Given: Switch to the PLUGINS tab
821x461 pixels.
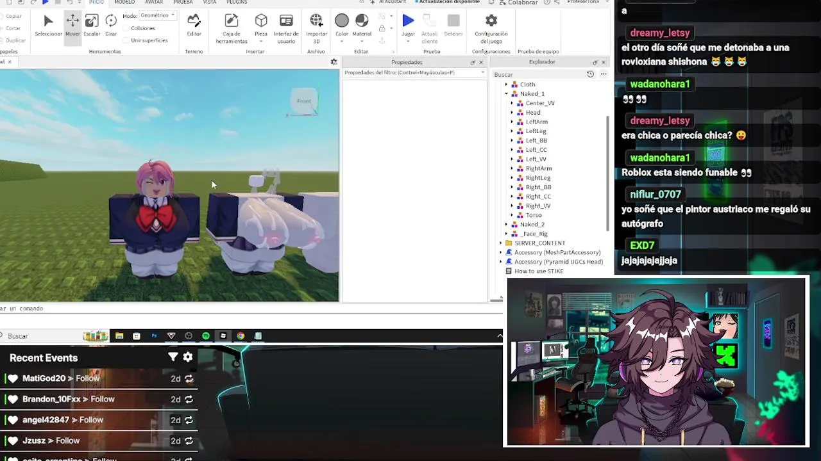Looking at the screenshot, I should click(237, 3).
